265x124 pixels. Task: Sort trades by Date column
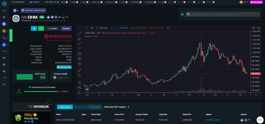tap(59, 114)
